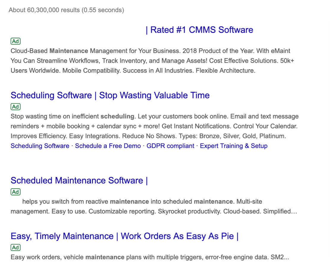330x272 pixels.
Task: Click 'Stop wasting time on inefficient scheduling' text
Action: [73, 116]
